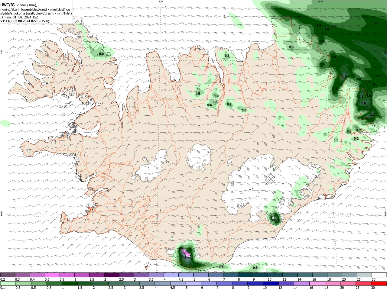The height and width of the screenshot is (290, 387).
Task: Select the darkest purple swatch labeled 2 in upper legend
Action: pos(112,275)
